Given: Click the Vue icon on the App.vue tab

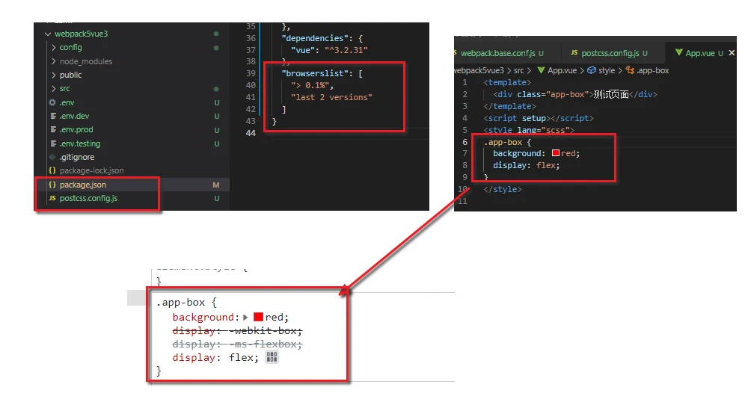Looking at the screenshot, I should (x=679, y=52).
